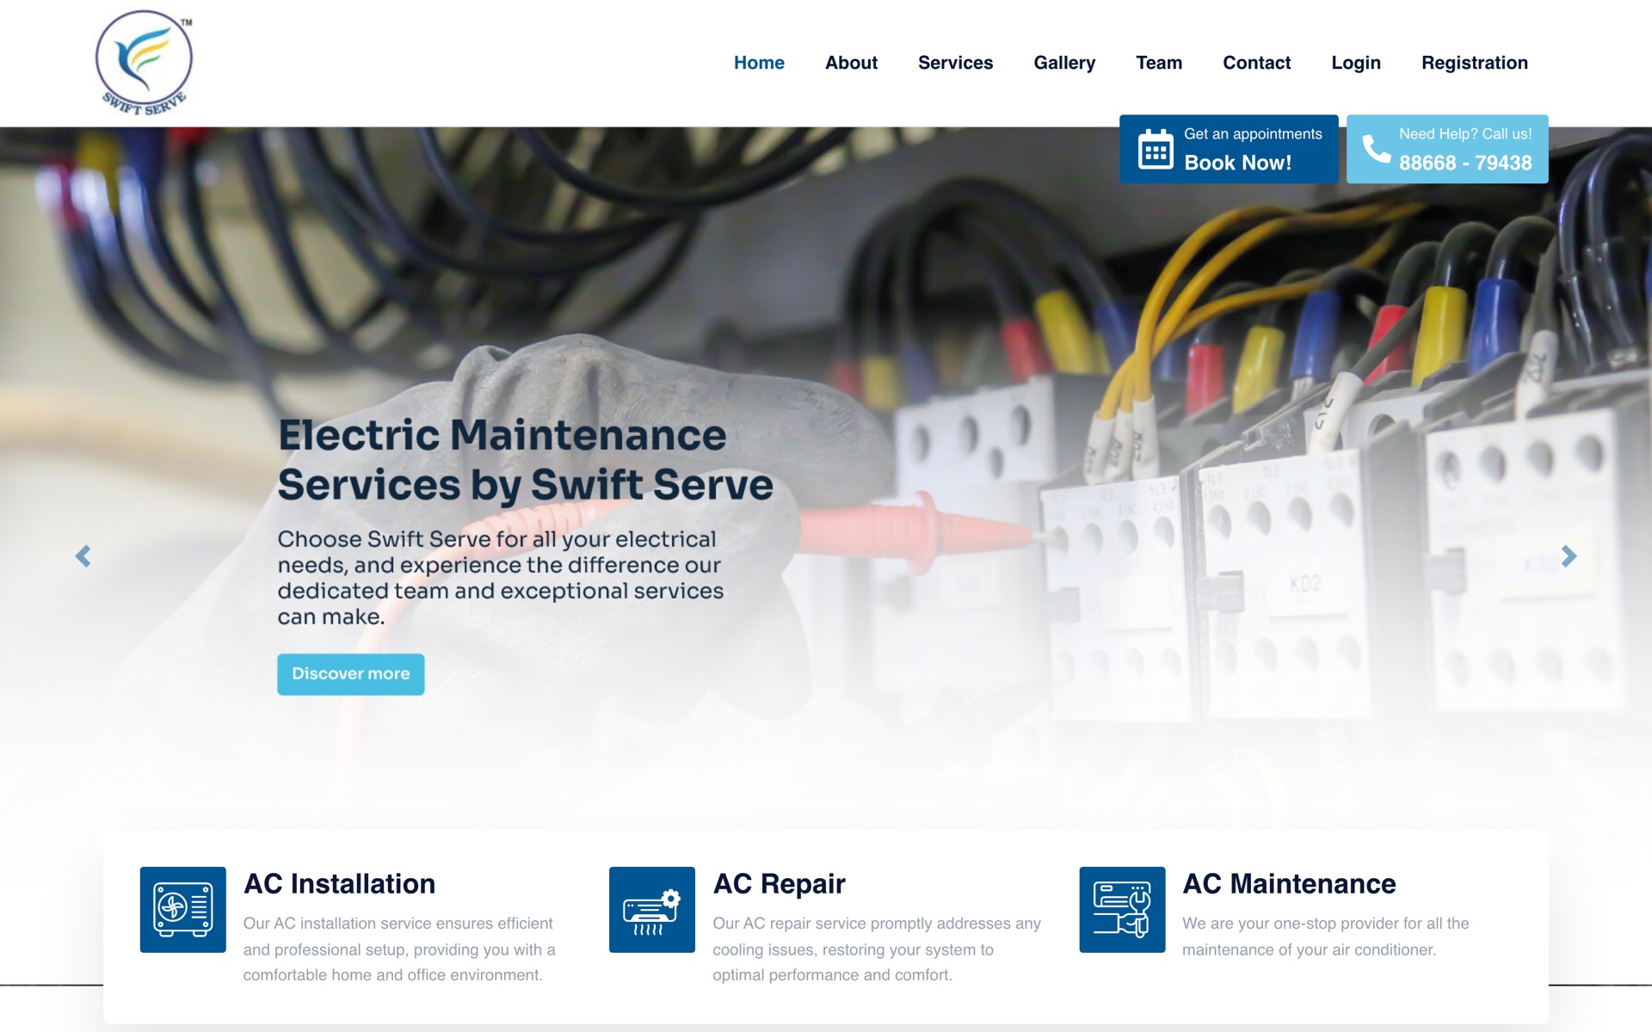Click the calendar icon in Book Now
Viewport: 1652px width, 1032px height.
click(1155, 150)
